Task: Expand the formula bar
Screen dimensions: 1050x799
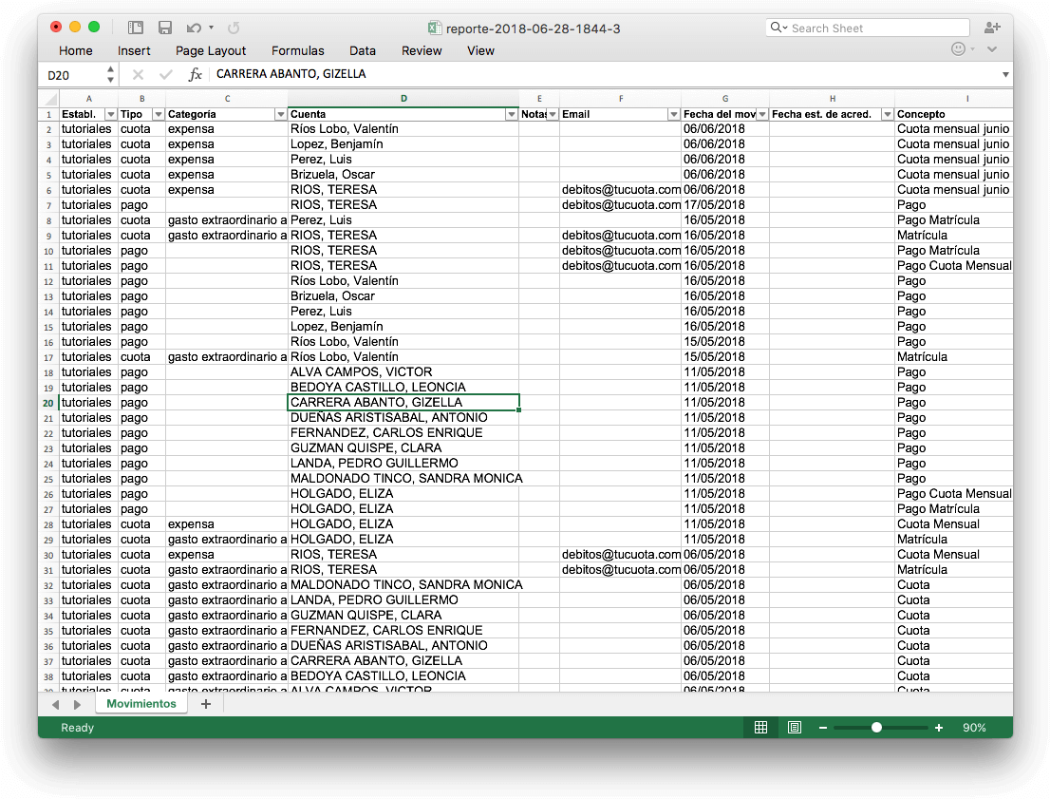Action: click(x=1005, y=74)
